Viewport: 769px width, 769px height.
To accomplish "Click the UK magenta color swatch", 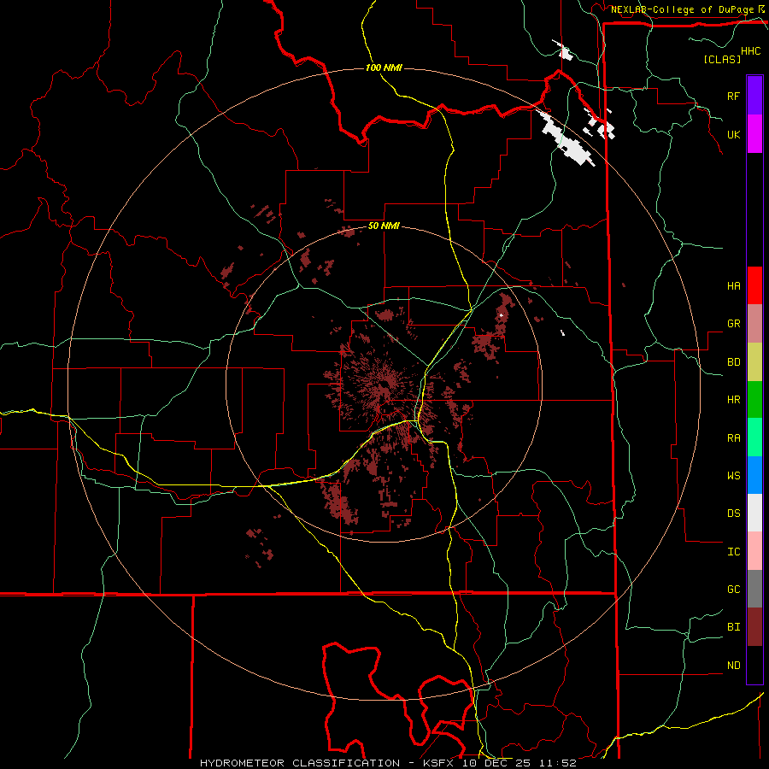I will click(754, 134).
